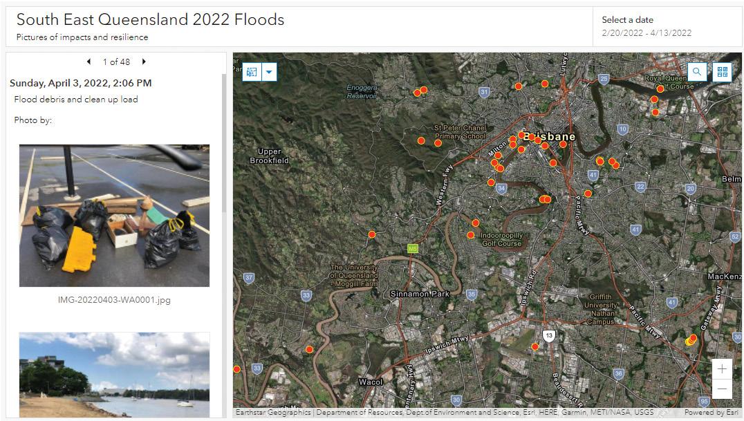
Task: Click the 1 of 48 record counter
Action: tap(116, 62)
